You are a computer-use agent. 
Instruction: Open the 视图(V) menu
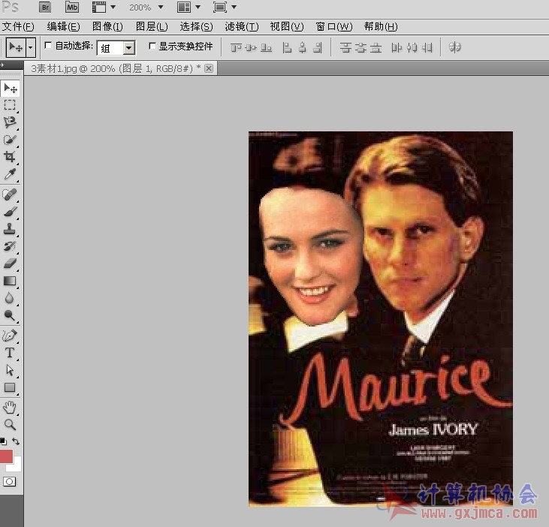point(287,26)
